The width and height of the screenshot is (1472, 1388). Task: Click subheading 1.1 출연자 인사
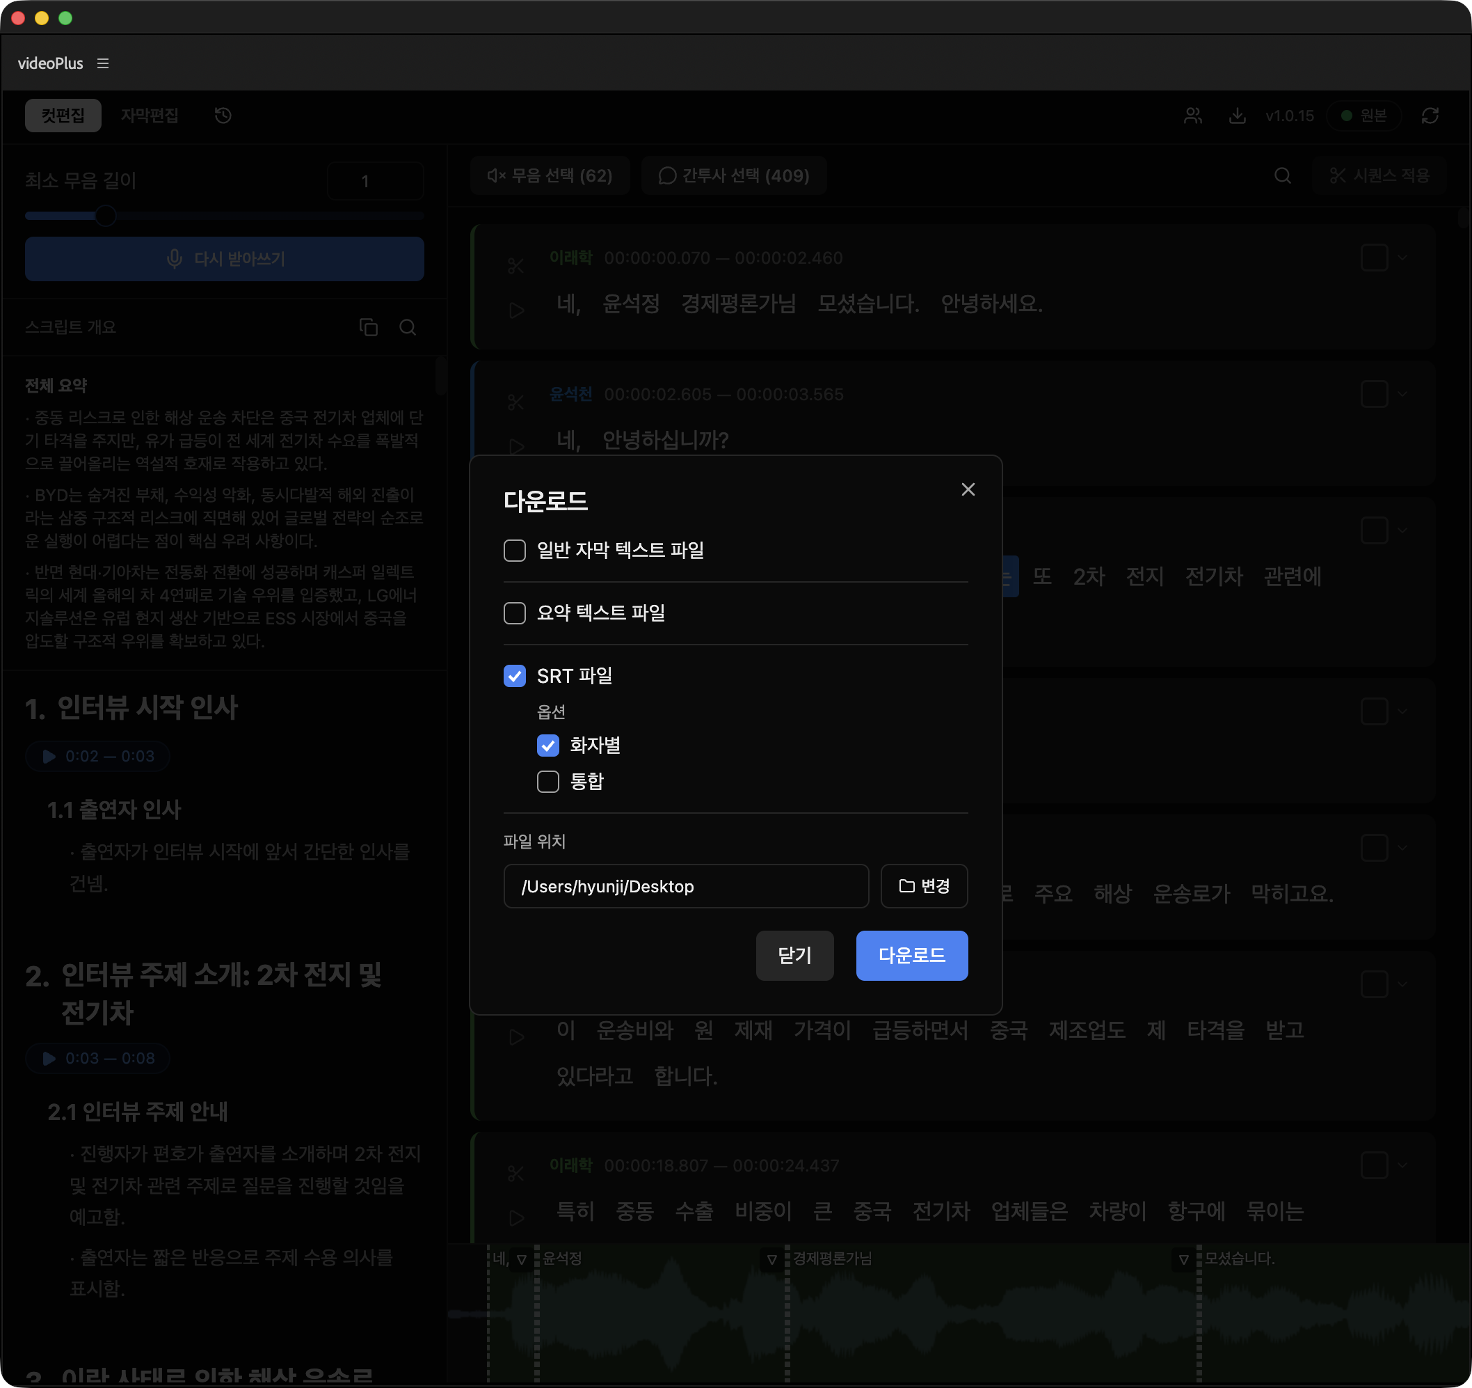point(114,810)
